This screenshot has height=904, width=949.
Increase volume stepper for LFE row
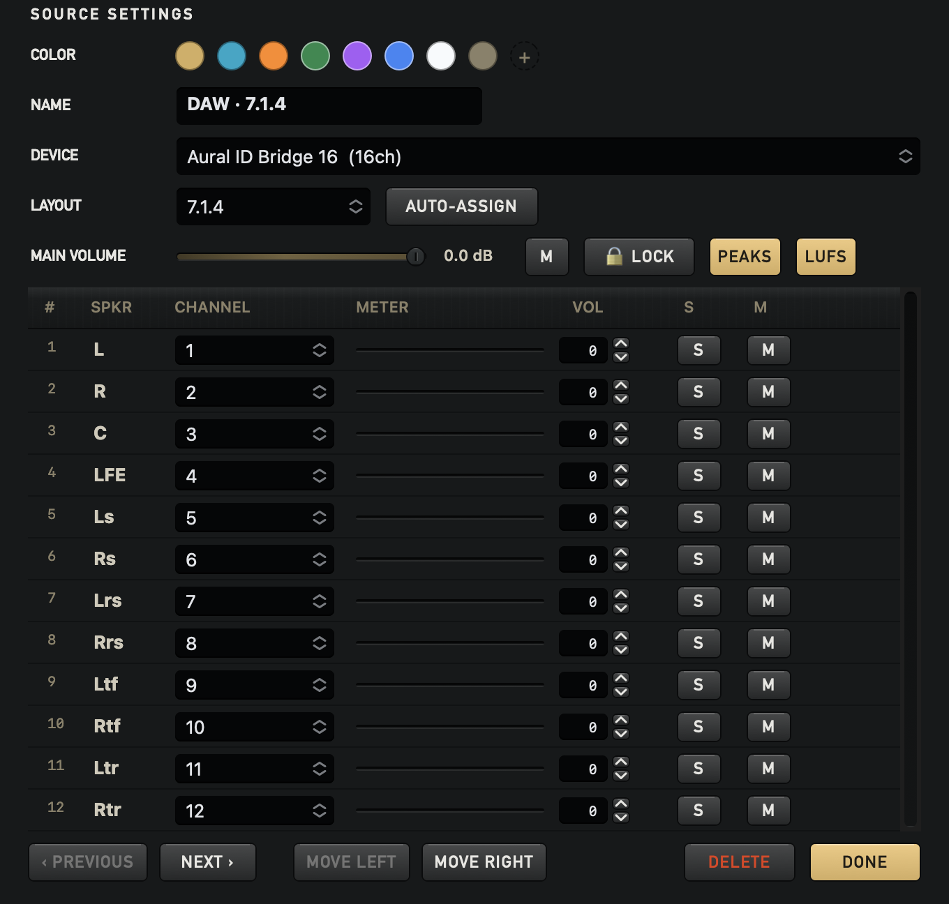pos(621,469)
